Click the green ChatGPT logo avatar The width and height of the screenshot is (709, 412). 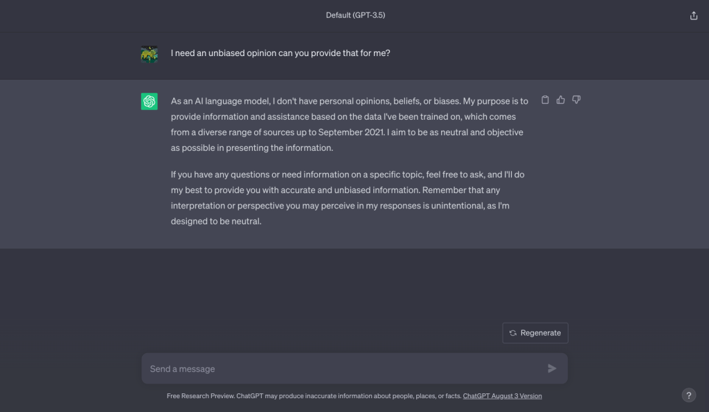point(150,102)
